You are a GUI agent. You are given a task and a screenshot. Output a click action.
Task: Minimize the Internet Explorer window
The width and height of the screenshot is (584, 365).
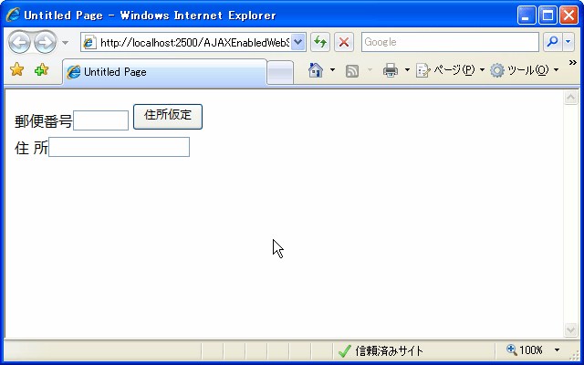click(527, 16)
